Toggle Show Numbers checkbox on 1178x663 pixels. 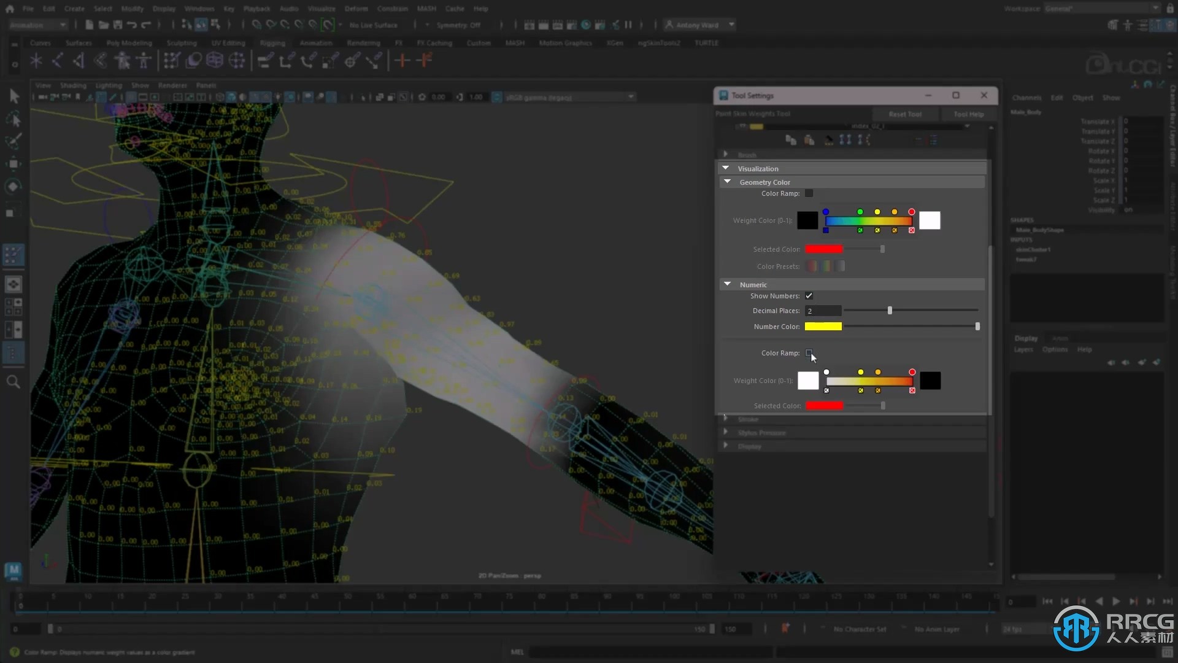pos(808,295)
